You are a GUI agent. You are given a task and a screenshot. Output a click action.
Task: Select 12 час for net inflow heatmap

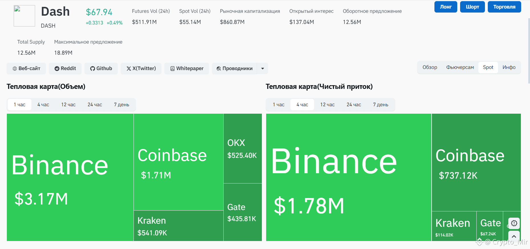click(327, 105)
